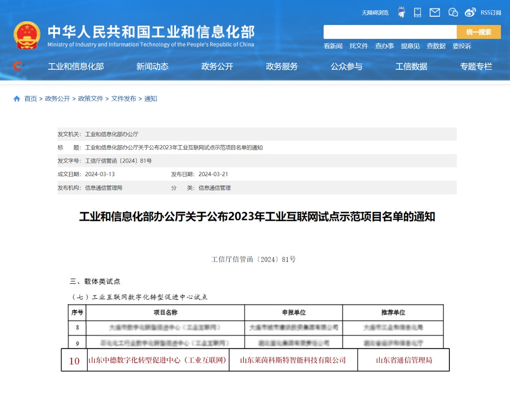Screen dimensions: 510x395
Task: Click the robot assistant icon in header
Action: point(402,12)
